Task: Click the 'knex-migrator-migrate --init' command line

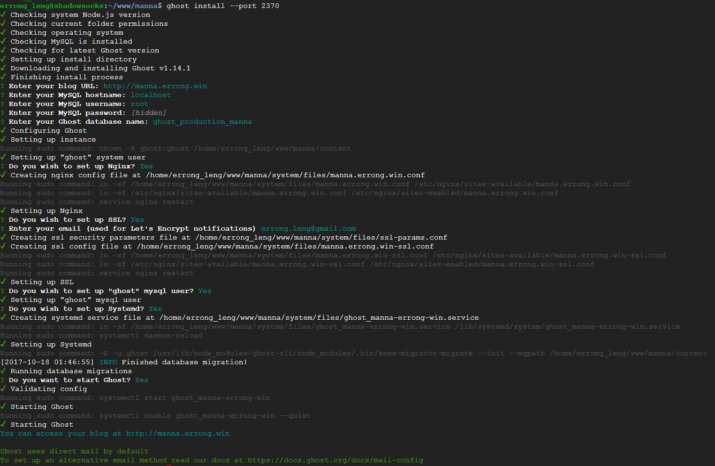Action: coord(353,353)
